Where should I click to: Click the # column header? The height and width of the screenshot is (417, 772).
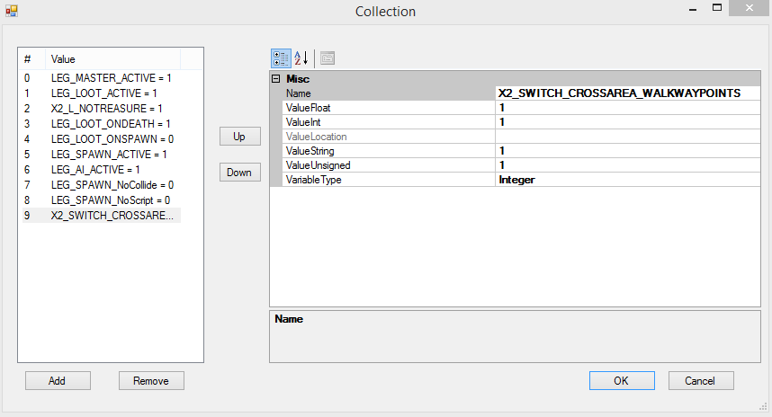coord(32,59)
